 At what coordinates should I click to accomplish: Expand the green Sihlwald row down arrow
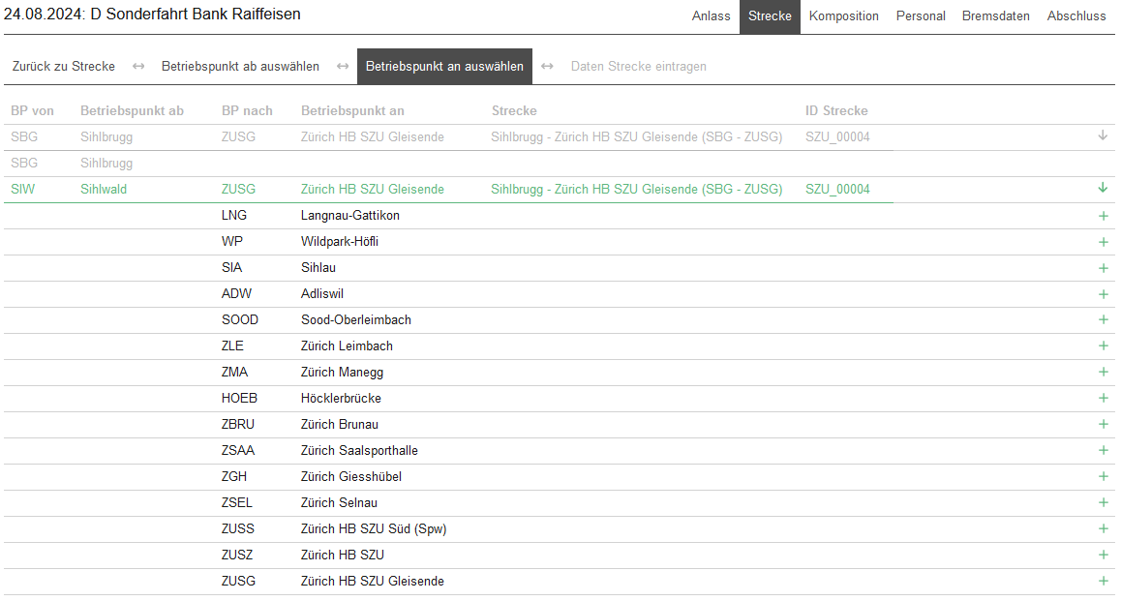(x=1103, y=189)
